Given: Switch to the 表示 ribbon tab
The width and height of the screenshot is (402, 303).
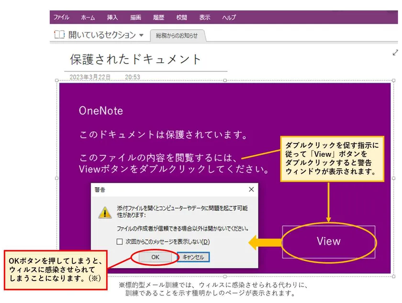Looking at the screenshot, I should point(204,17).
